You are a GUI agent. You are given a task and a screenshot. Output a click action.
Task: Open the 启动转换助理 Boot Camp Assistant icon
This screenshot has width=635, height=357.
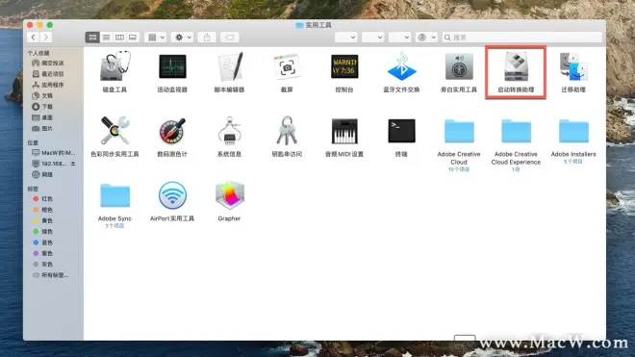[516, 66]
